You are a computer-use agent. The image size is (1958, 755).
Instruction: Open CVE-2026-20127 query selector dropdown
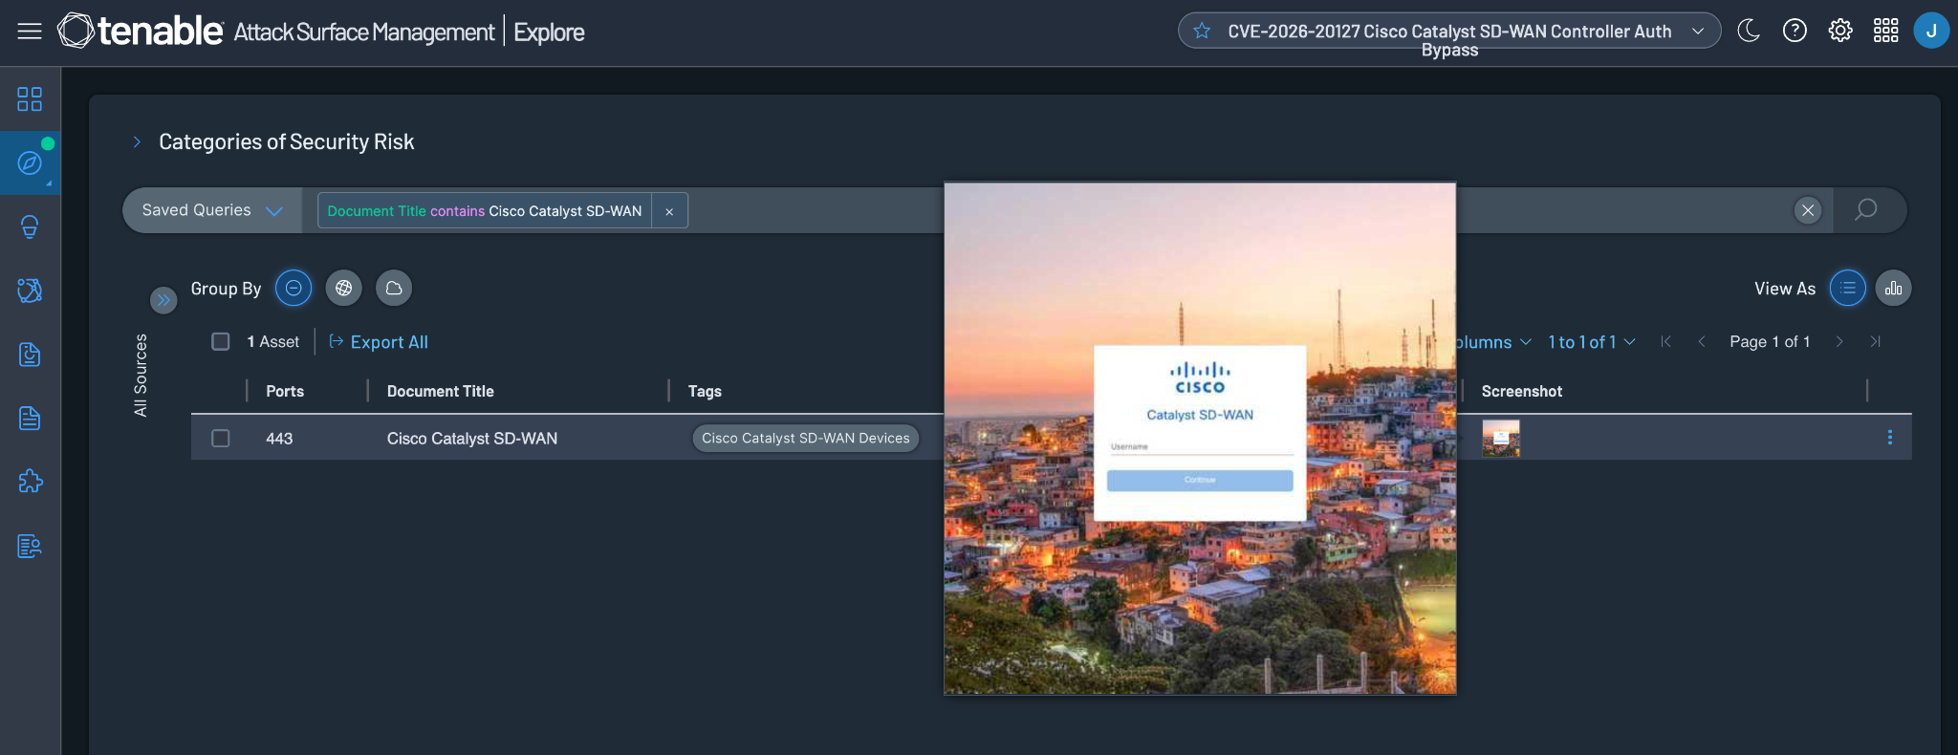[x=1698, y=32]
